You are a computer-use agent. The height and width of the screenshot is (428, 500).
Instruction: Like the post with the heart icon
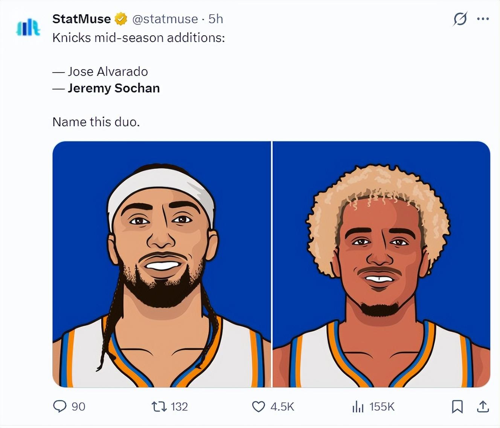point(258,406)
